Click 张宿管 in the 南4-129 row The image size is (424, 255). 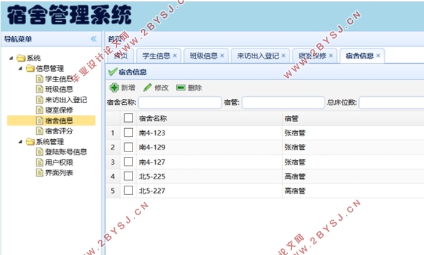coord(295,147)
